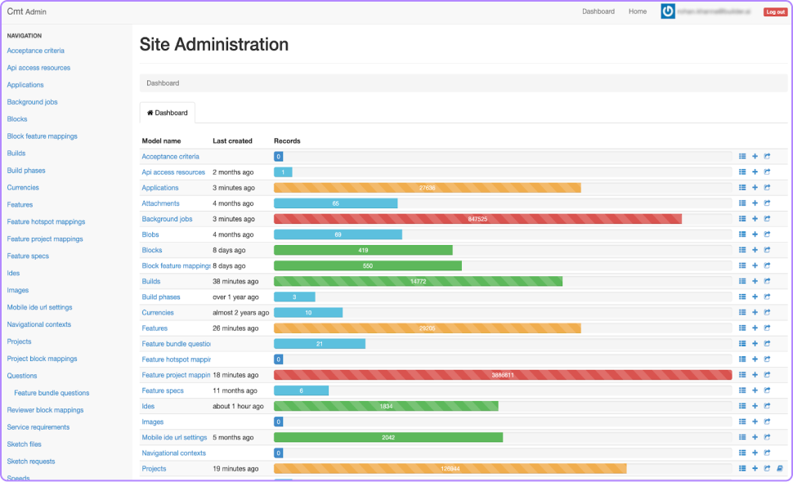793x482 pixels.
Task: Open Builds model link in table
Action: pyautogui.click(x=150, y=281)
